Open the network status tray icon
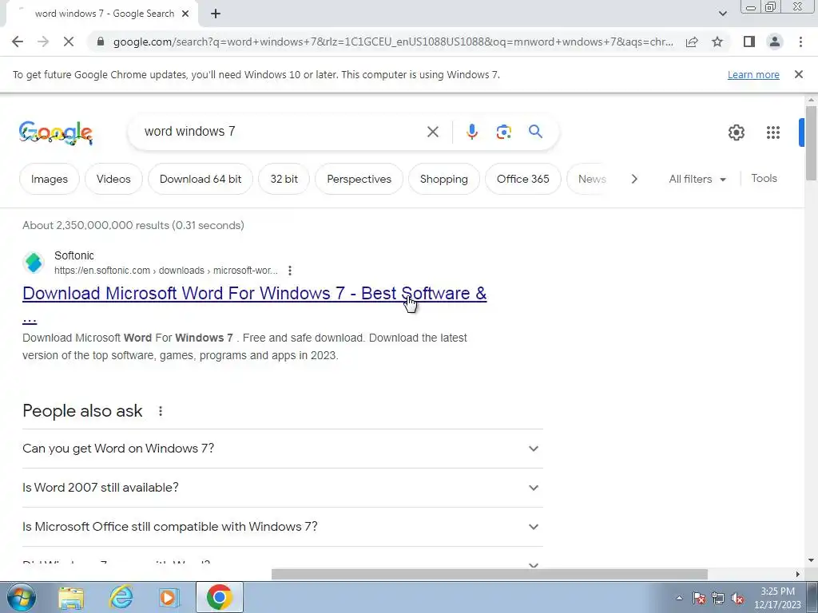818x613 pixels. coord(718,598)
